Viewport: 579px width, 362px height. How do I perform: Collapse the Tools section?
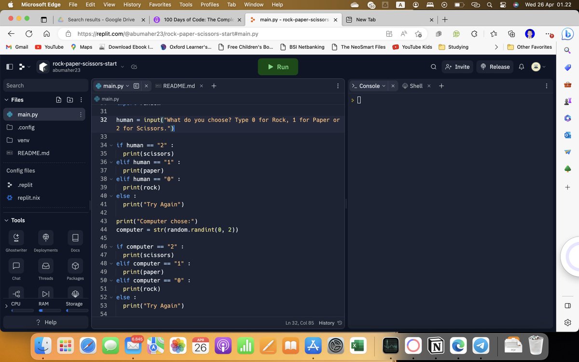[6, 220]
